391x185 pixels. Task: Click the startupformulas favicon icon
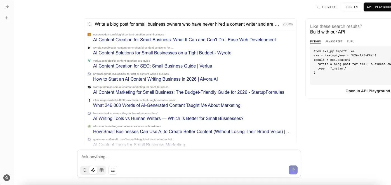tap(89, 87)
